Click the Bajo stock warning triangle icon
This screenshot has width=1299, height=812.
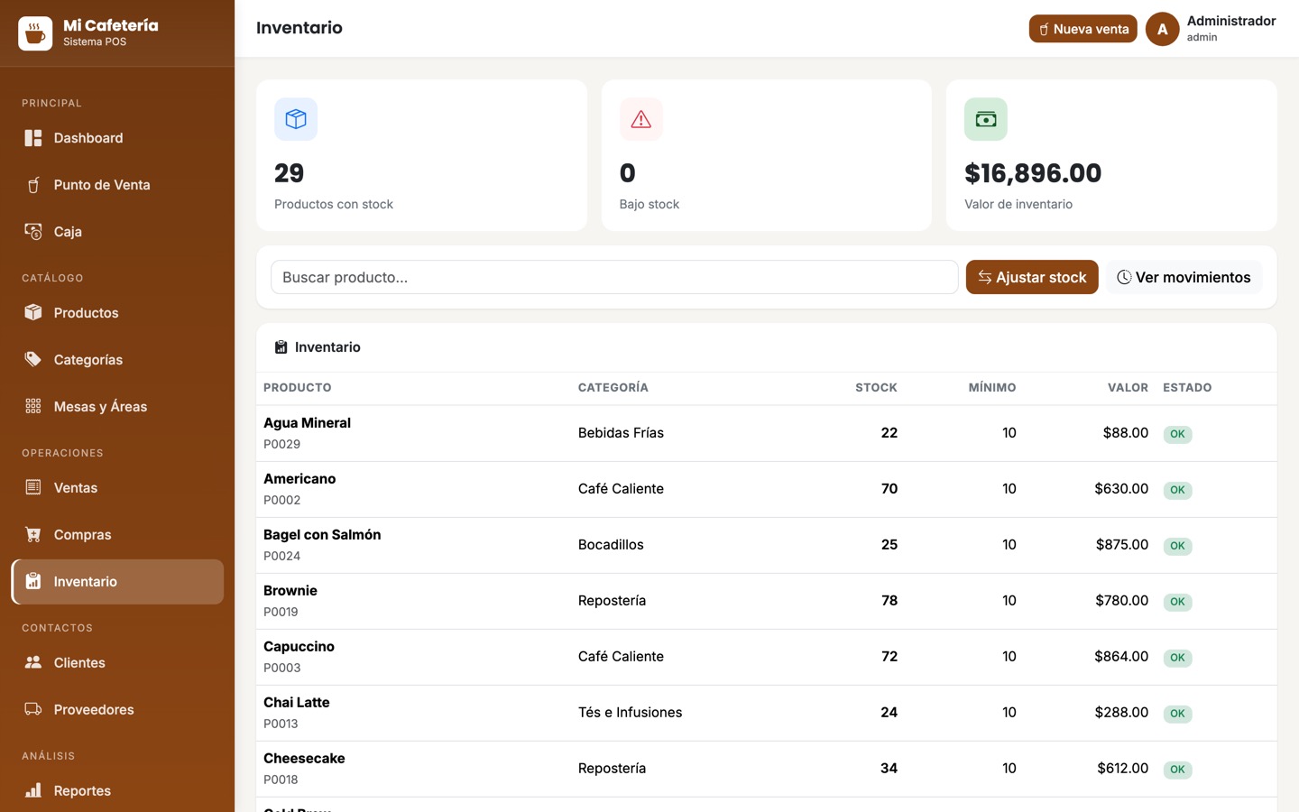(640, 119)
